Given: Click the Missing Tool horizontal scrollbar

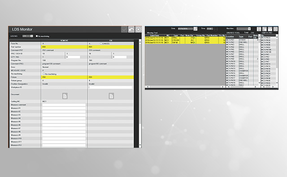Looking at the screenshot, I should [x=185, y=87].
